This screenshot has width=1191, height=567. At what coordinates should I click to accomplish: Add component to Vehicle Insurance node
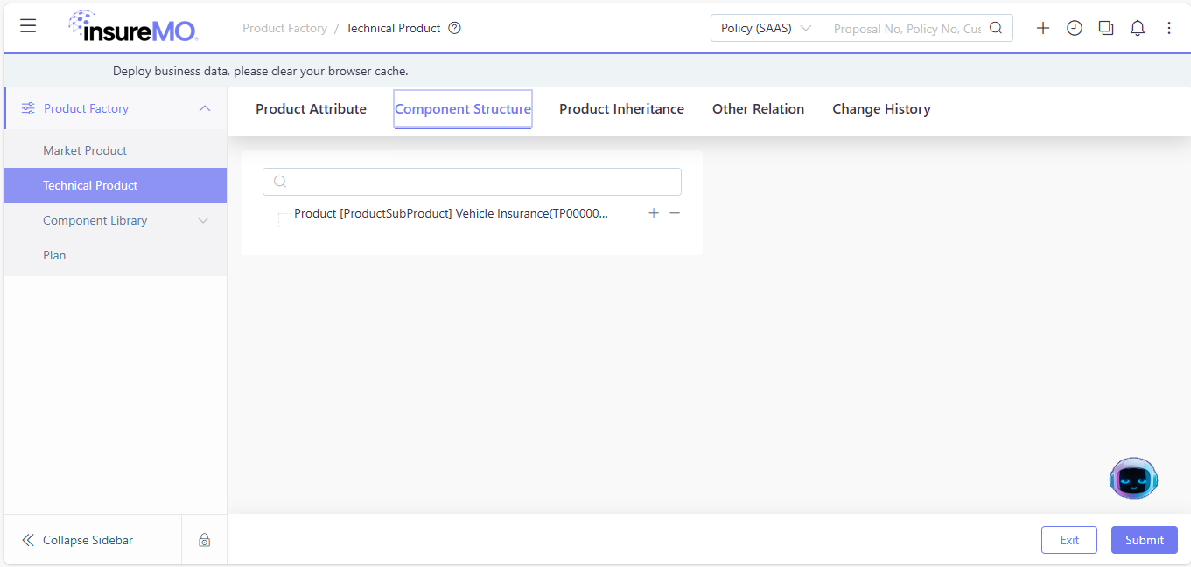(654, 213)
